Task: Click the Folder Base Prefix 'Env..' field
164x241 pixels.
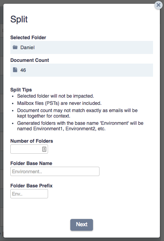Action: point(29,194)
